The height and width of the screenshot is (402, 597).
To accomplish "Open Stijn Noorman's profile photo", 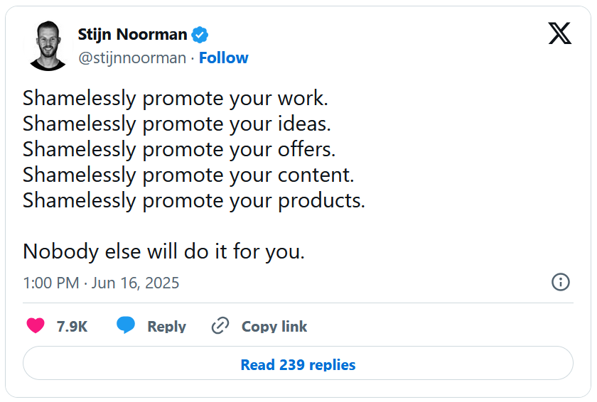I will point(48,45).
